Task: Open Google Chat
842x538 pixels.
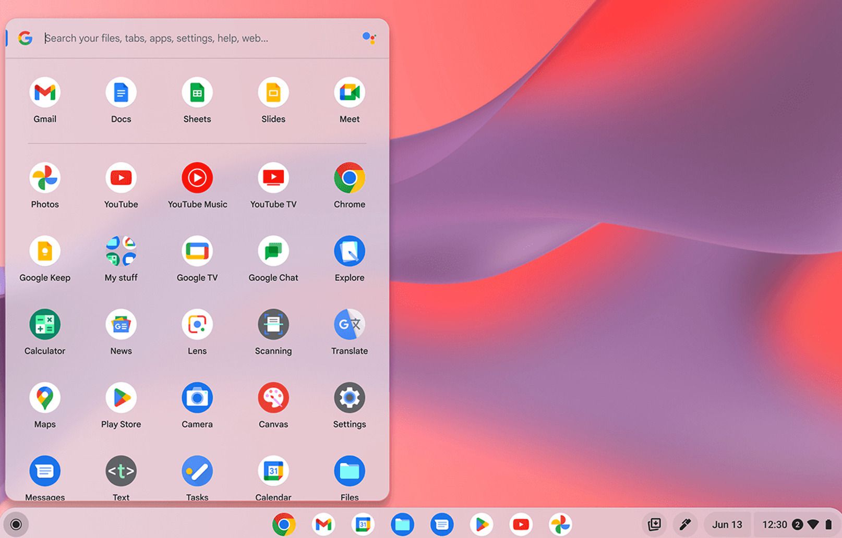Action: pos(273,251)
